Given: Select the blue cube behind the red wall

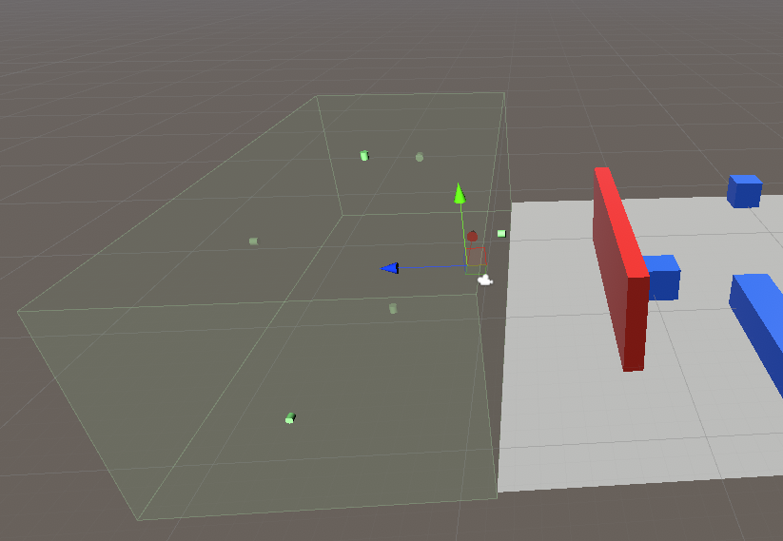Looking at the screenshot, I should (665, 278).
